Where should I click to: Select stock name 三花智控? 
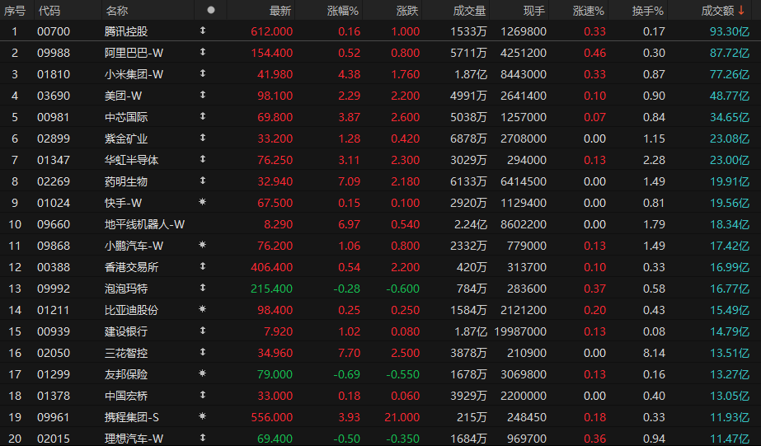point(126,353)
